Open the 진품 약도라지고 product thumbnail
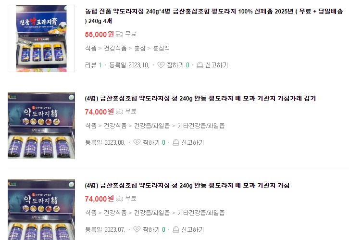349x240 pixels. [x=41, y=38]
